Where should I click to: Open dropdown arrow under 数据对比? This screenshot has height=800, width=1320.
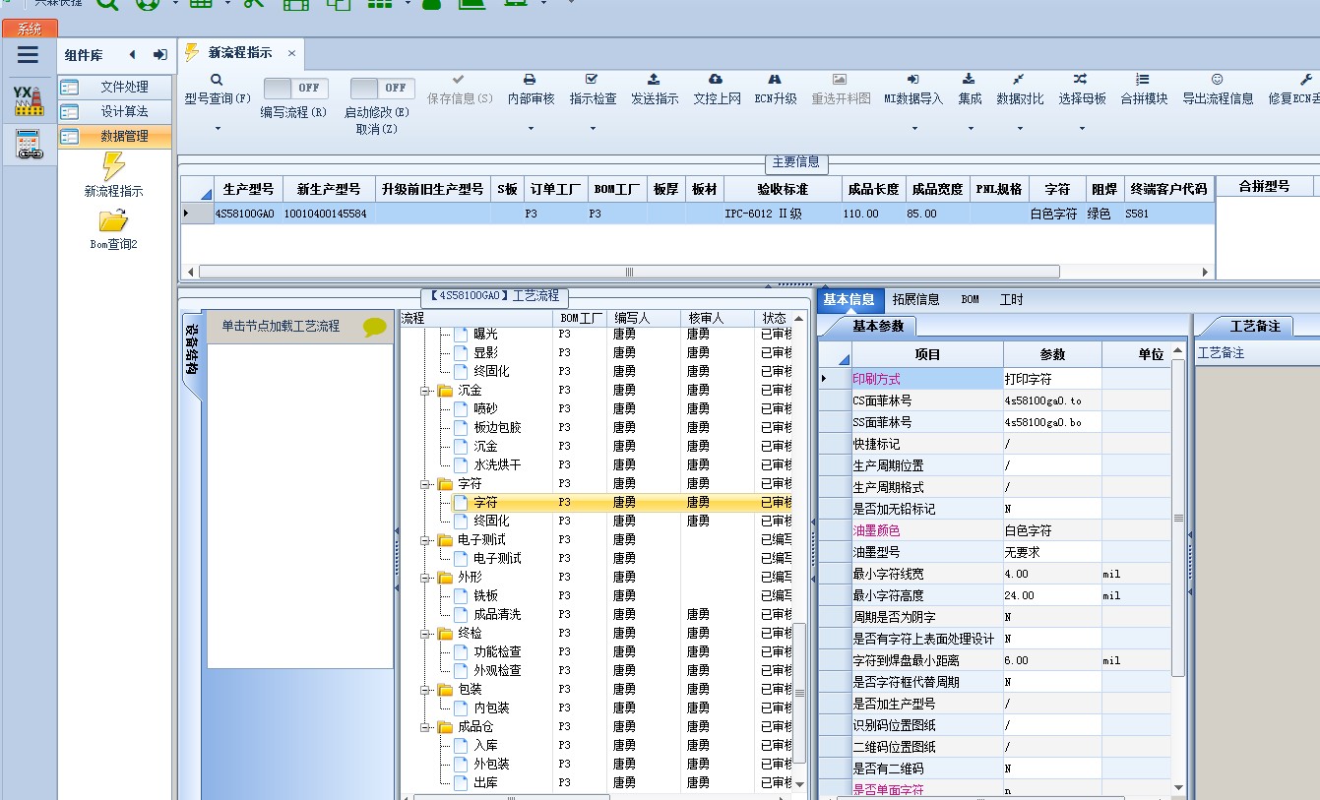(x=1019, y=128)
